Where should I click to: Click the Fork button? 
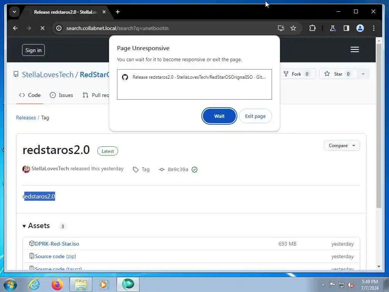(x=297, y=74)
